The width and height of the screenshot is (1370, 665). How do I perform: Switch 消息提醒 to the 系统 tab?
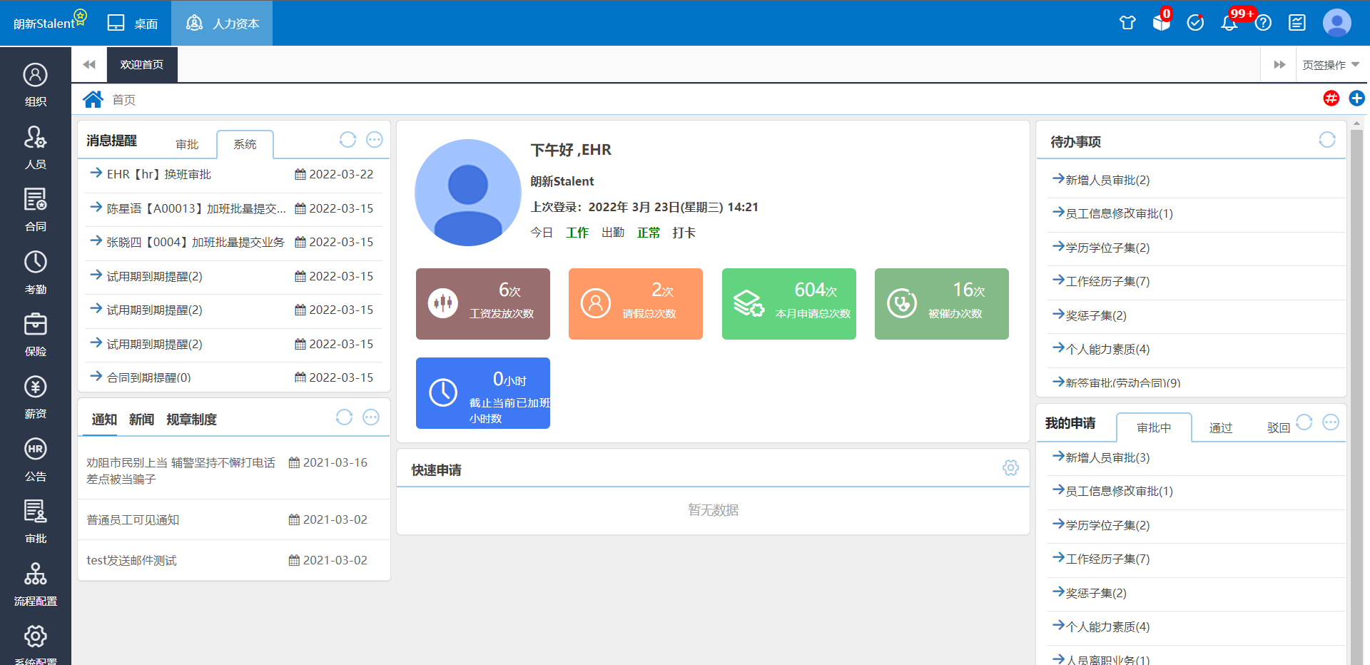[245, 145]
